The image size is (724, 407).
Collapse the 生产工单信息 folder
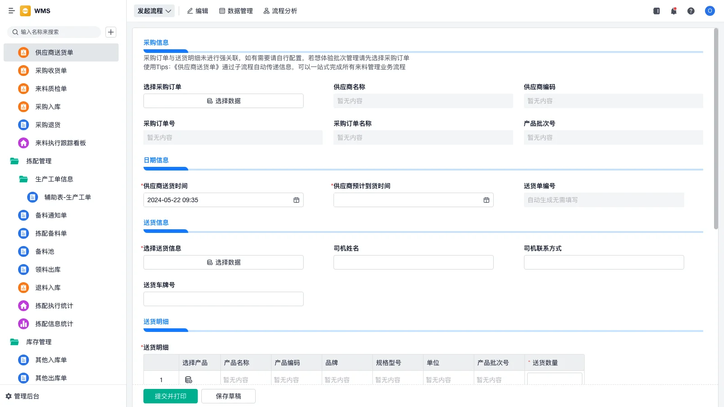click(24, 179)
